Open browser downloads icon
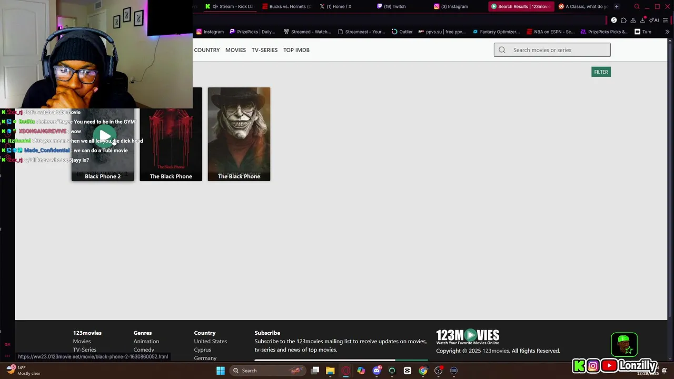The image size is (674, 379). click(x=642, y=20)
